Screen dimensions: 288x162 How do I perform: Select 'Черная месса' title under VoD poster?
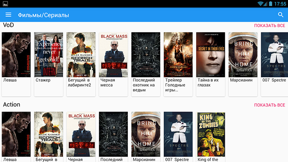point(108,82)
